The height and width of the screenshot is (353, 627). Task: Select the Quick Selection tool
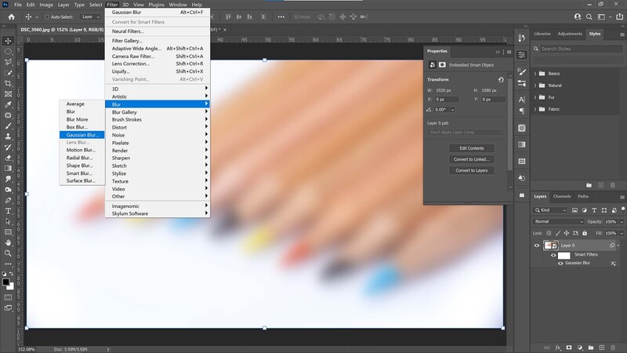point(8,73)
